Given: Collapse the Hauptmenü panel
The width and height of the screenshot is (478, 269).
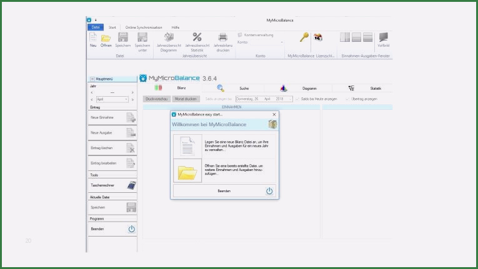Looking at the screenshot, I should pyautogui.click(x=92, y=79).
